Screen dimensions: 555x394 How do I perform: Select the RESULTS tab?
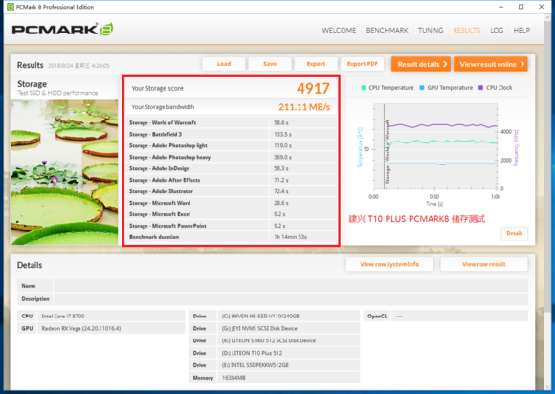click(467, 30)
